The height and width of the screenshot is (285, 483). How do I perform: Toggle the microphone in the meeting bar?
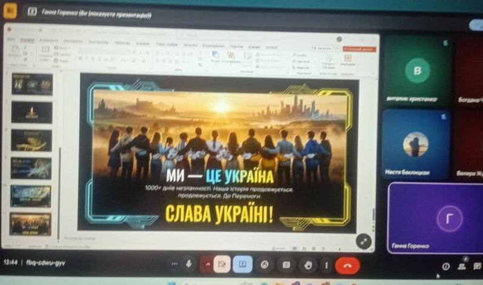tap(189, 264)
